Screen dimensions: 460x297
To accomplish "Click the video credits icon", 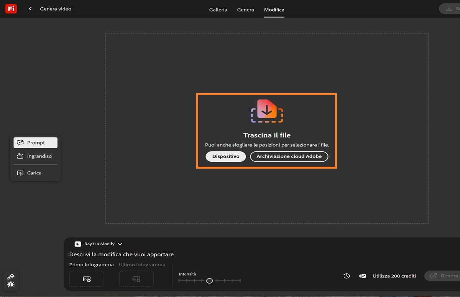I will (363, 276).
